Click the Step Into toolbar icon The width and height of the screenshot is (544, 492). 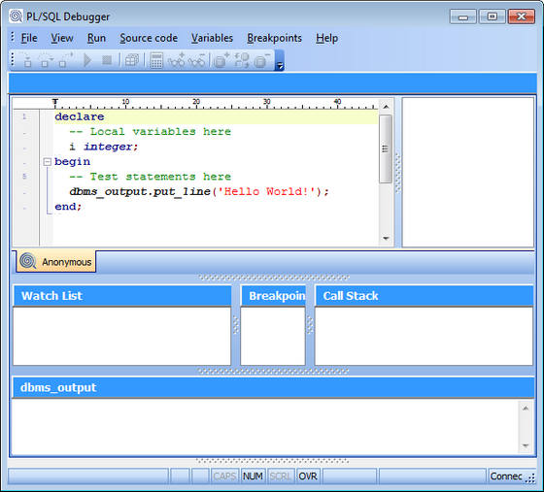(x=26, y=60)
